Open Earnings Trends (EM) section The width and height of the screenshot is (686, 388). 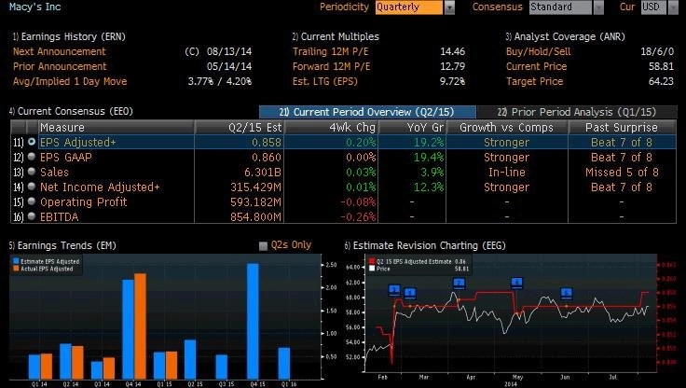click(63, 245)
